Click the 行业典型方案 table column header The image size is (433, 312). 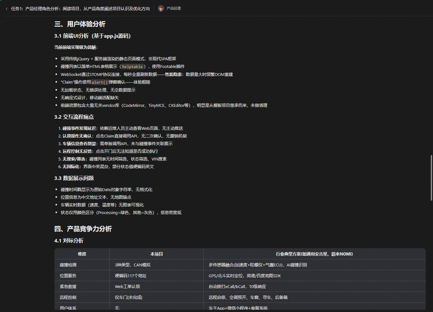(314, 254)
